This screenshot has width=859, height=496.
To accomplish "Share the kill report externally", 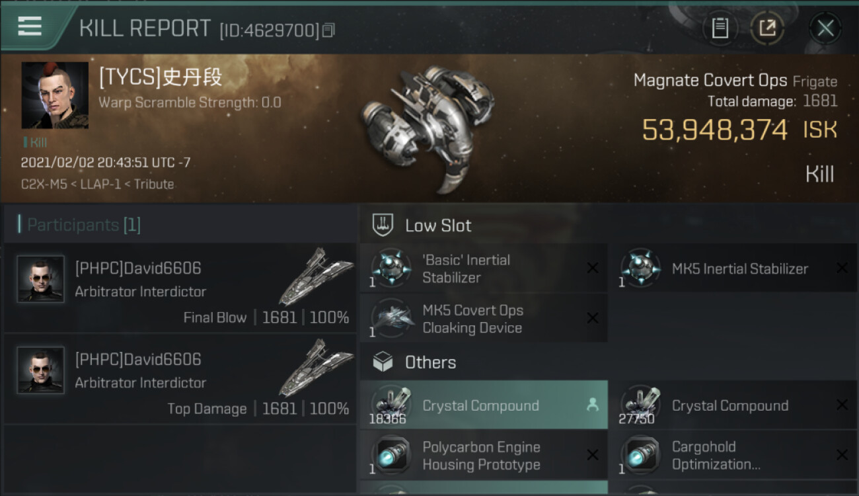I will 767,28.
